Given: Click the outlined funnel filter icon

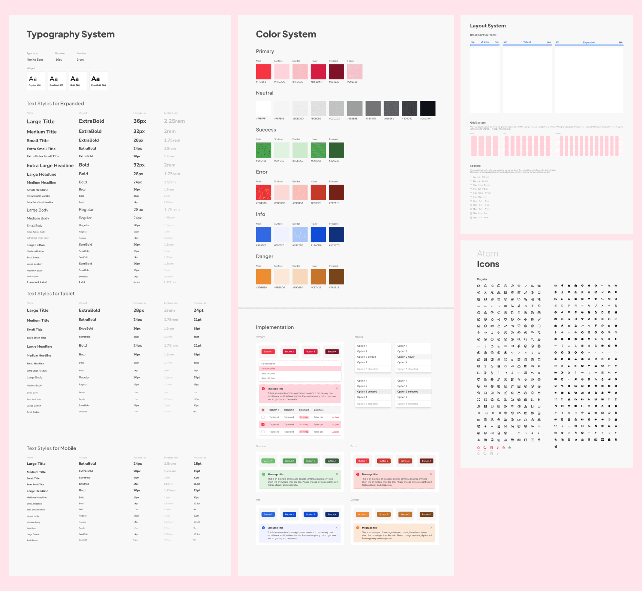Looking at the screenshot, I should 519,326.
